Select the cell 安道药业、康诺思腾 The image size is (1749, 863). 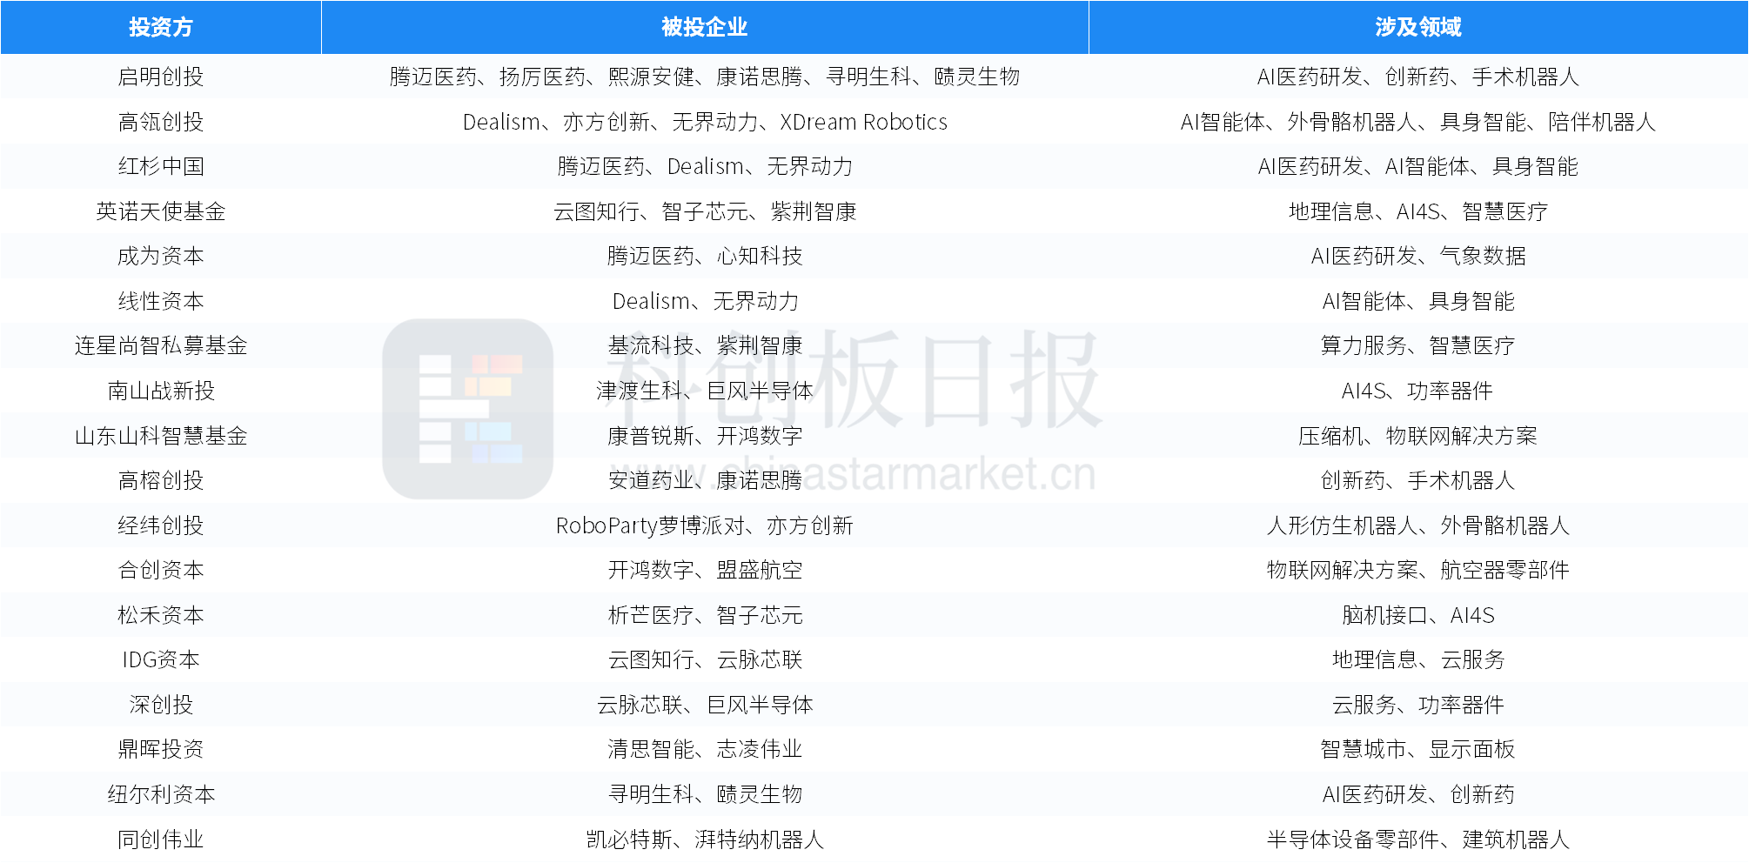coord(705,480)
